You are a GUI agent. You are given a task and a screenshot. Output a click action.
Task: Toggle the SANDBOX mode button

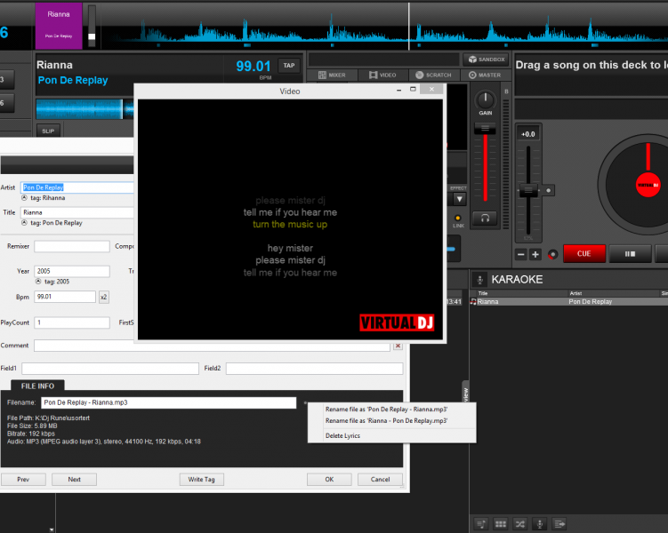click(x=486, y=60)
